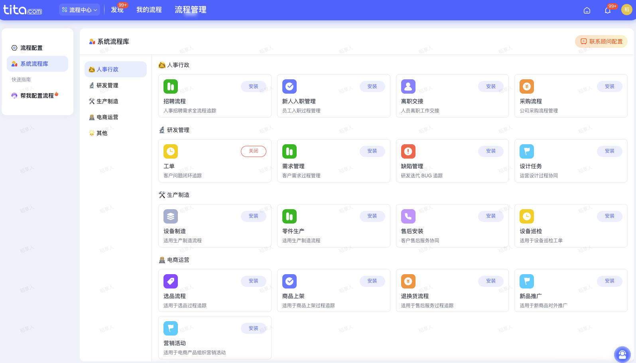636x363 pixels.
Task: Install 新人入职管理 template
Action: [x=372, y=86]
